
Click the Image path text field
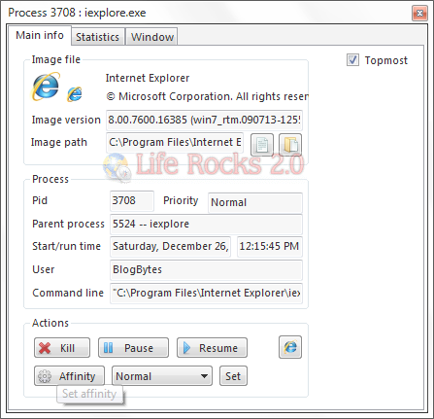(x=175, y=143)
